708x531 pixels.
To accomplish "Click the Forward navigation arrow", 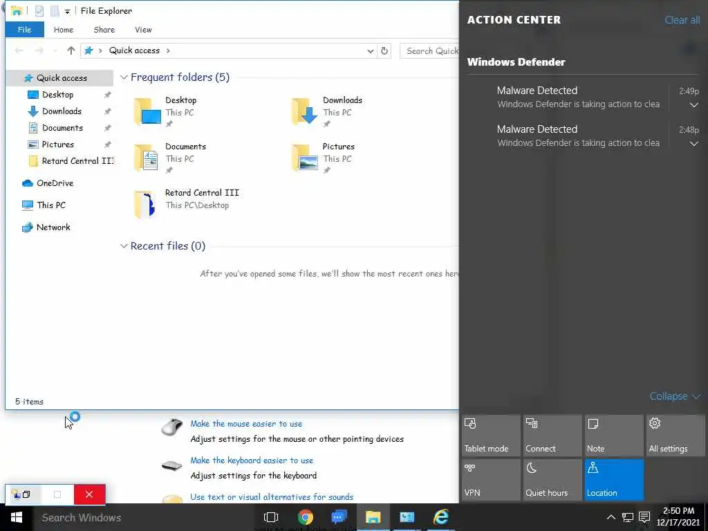I will tap(39, 50).
